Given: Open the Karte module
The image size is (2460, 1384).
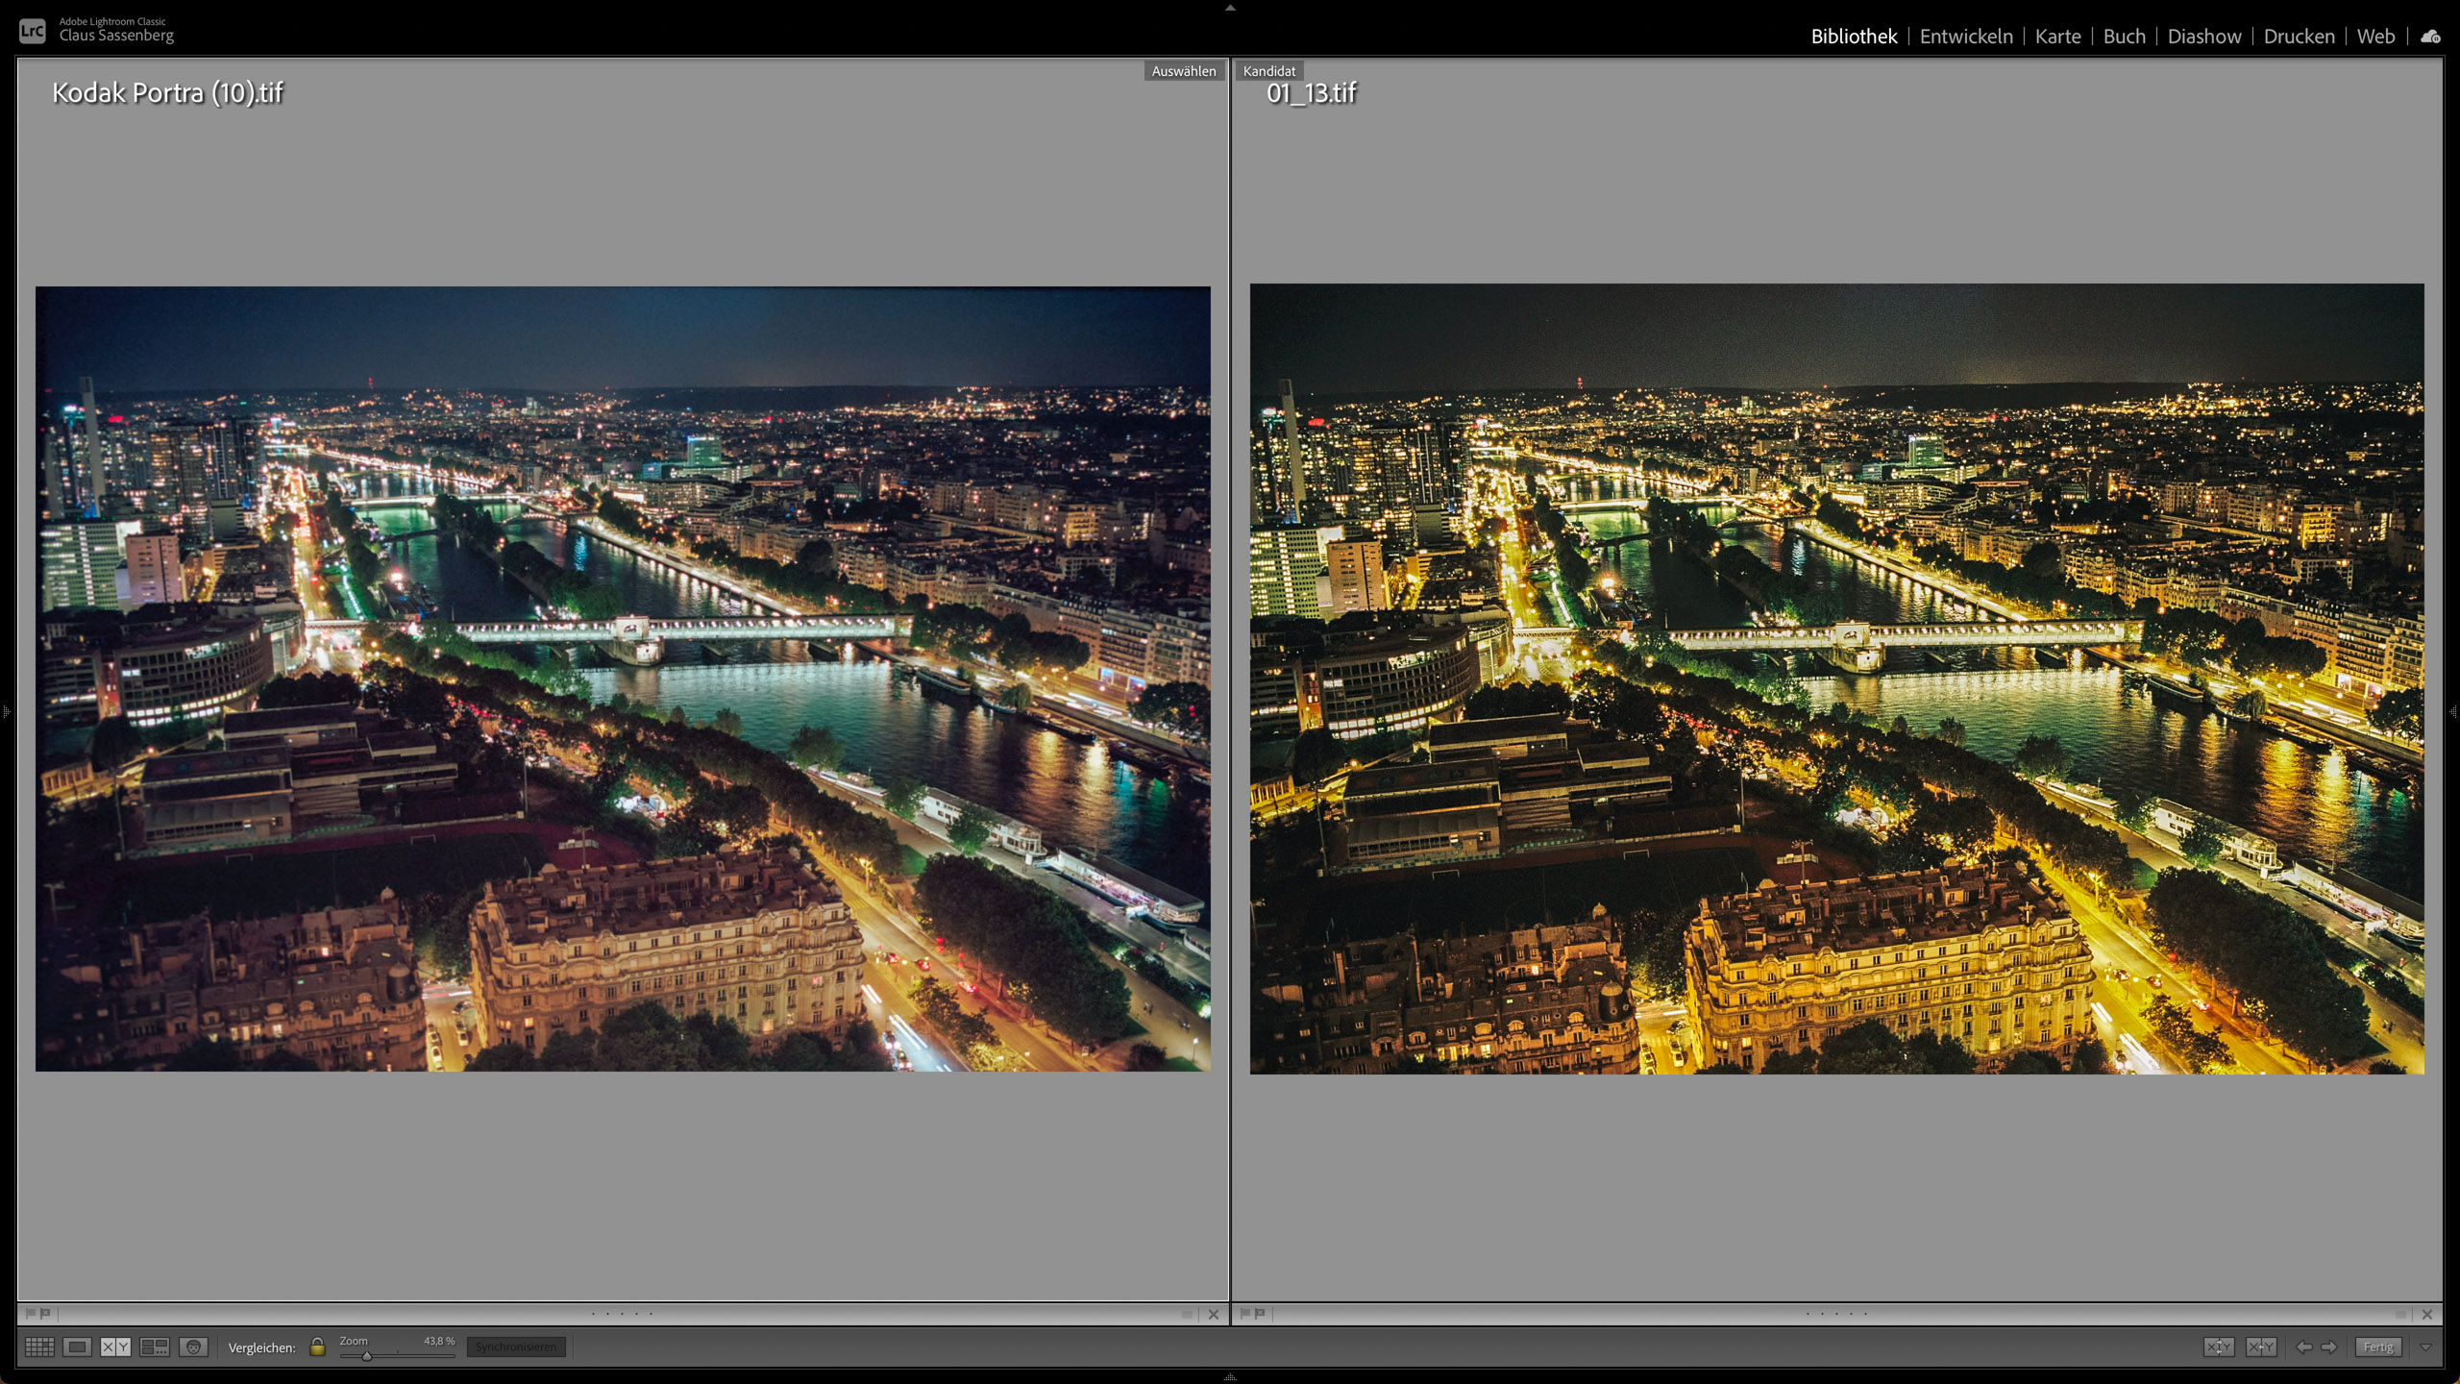Looking at the screenshot, I should (x=2057, y=37).
